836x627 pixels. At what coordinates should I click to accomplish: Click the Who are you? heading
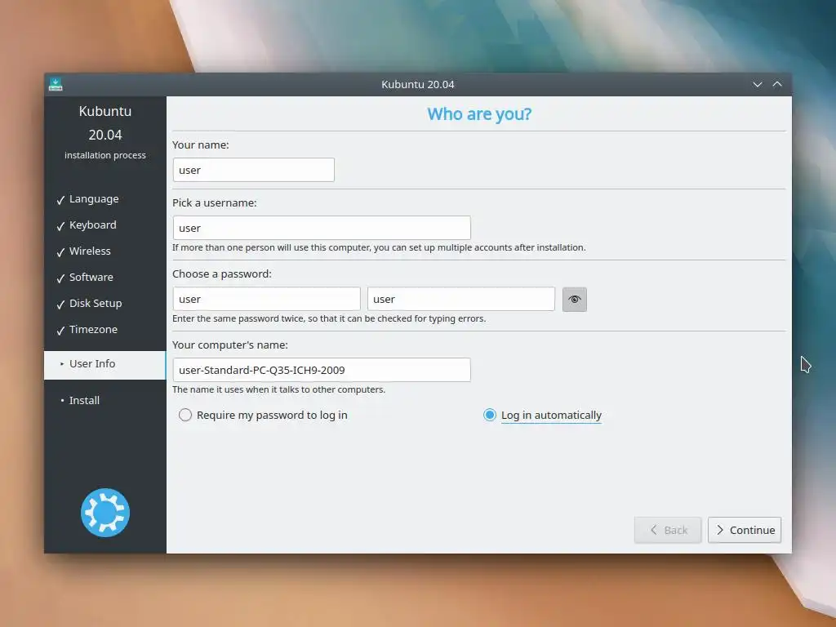tap(479, 114)
